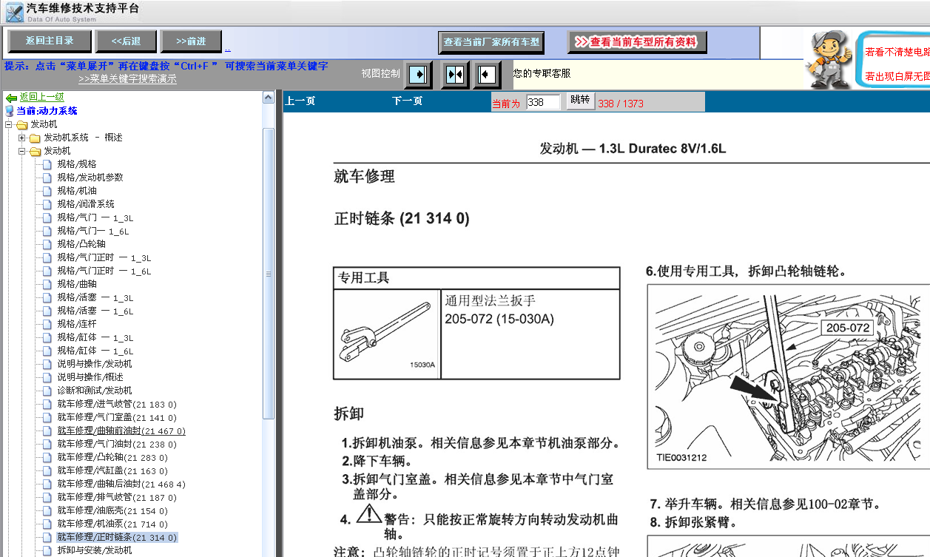The image size is (930, 557).
Task: Expand the 发动机系统 - 概述 node
Action: coord(22,138)
